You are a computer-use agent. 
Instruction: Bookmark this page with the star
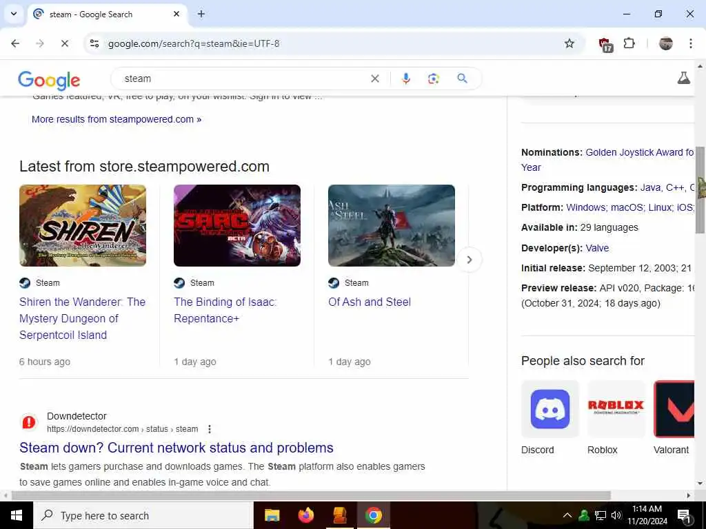click(x=569, y=43)
